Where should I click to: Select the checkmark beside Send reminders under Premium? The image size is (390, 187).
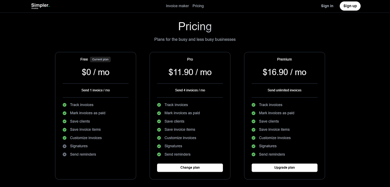click(253, 154)
